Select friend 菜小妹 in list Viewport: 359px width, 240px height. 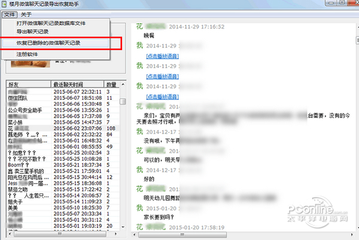(15, 122)
